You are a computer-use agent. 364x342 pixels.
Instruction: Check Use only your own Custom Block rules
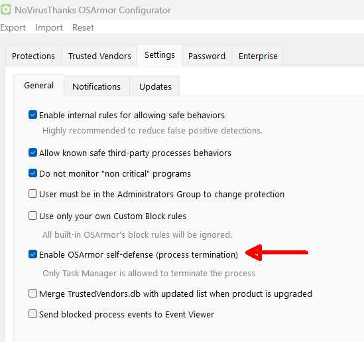click(32, 216)
